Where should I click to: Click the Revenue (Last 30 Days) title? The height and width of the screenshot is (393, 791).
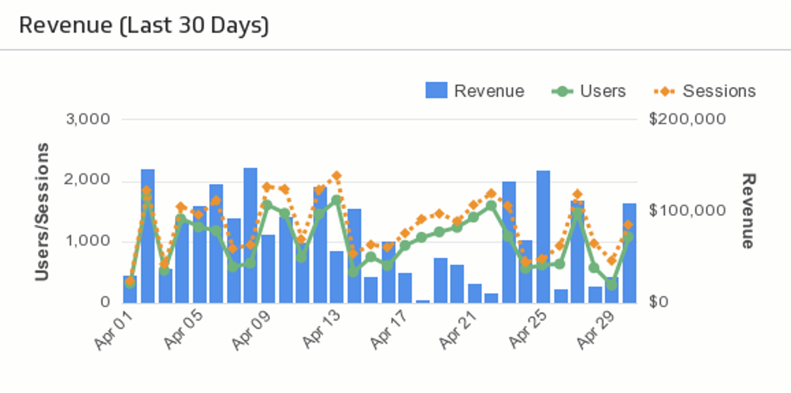[x=144, y=25]
